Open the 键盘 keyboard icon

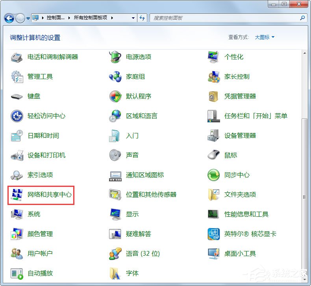[x=17, y=96]
